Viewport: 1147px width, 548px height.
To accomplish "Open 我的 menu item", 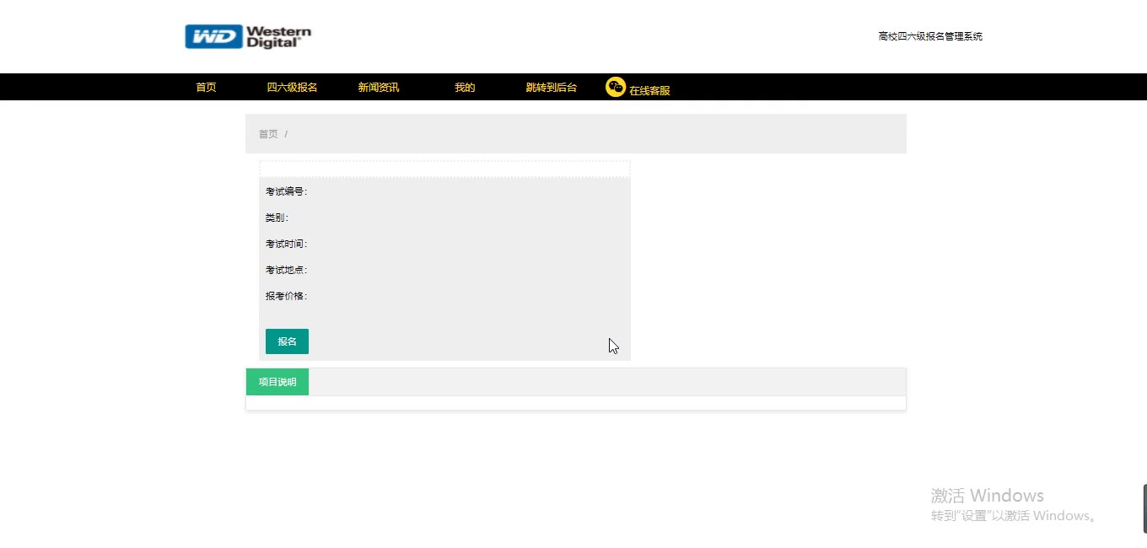I will click(x=465, y=87).
